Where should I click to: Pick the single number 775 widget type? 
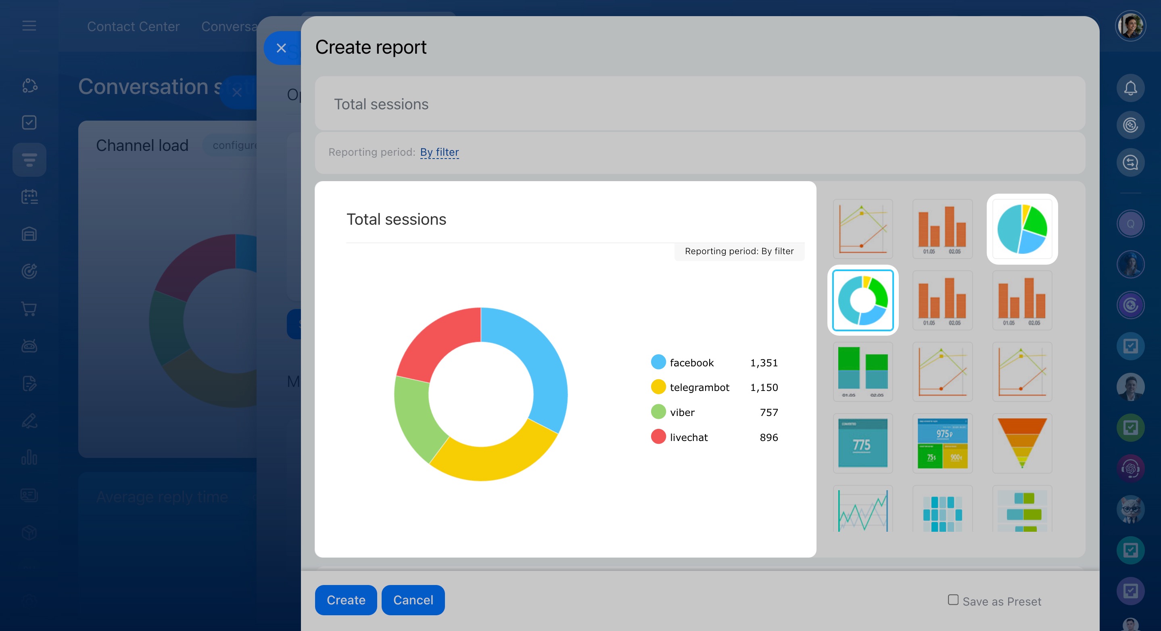click(862, 443)
